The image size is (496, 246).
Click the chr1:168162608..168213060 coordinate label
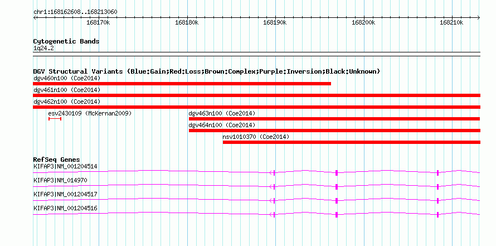click(x=75, y=12)
